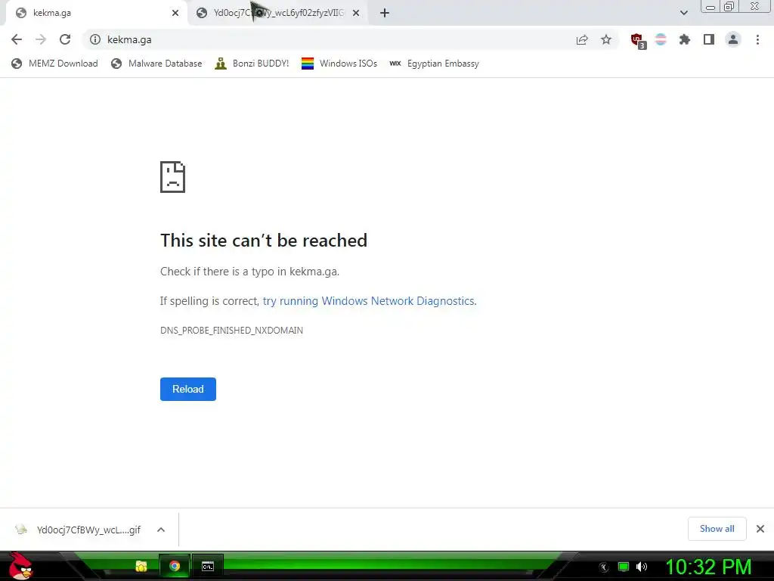The width and height of the screenshot is (774, 581).
Task: Open the Angry Bird start button
Action: [20, 567]
